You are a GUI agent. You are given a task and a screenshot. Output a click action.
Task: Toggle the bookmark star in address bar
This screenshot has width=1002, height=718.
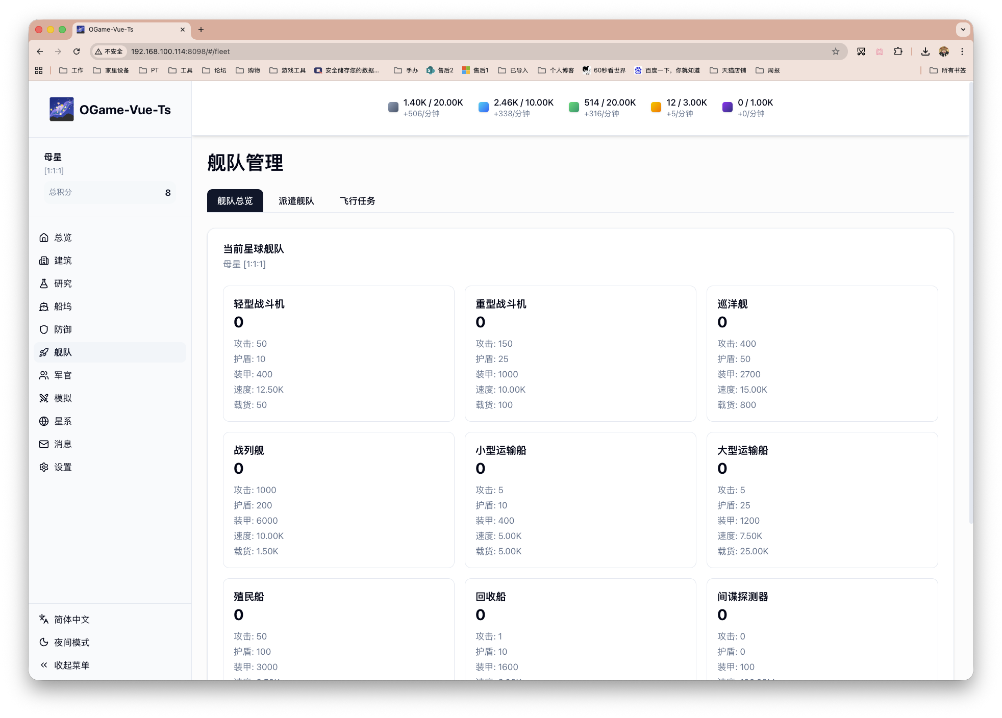835,51
